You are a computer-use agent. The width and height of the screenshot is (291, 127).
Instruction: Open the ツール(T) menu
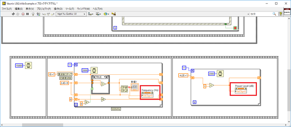pos(70,9)
